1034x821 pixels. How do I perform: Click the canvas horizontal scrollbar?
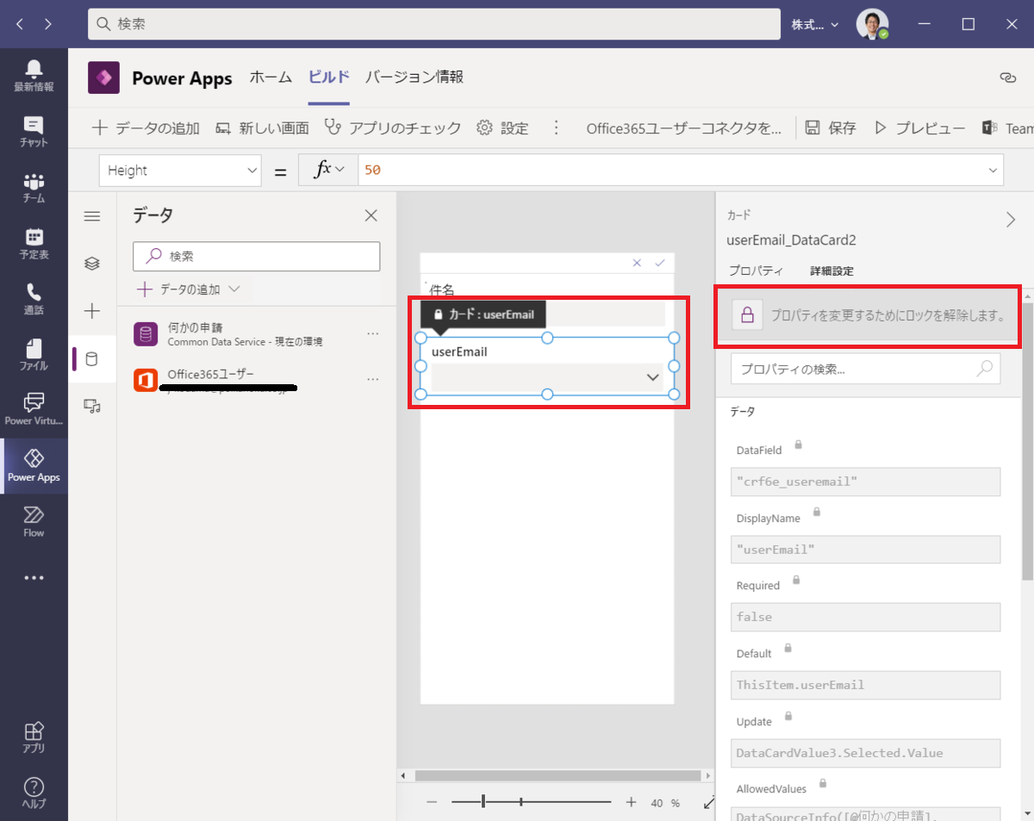(557, 775)
